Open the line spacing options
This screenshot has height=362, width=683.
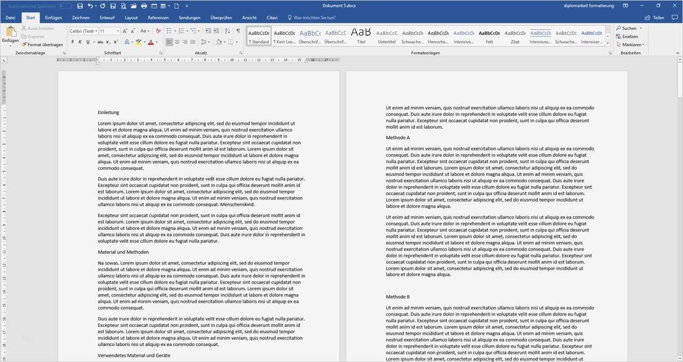[x=204, y=42]
